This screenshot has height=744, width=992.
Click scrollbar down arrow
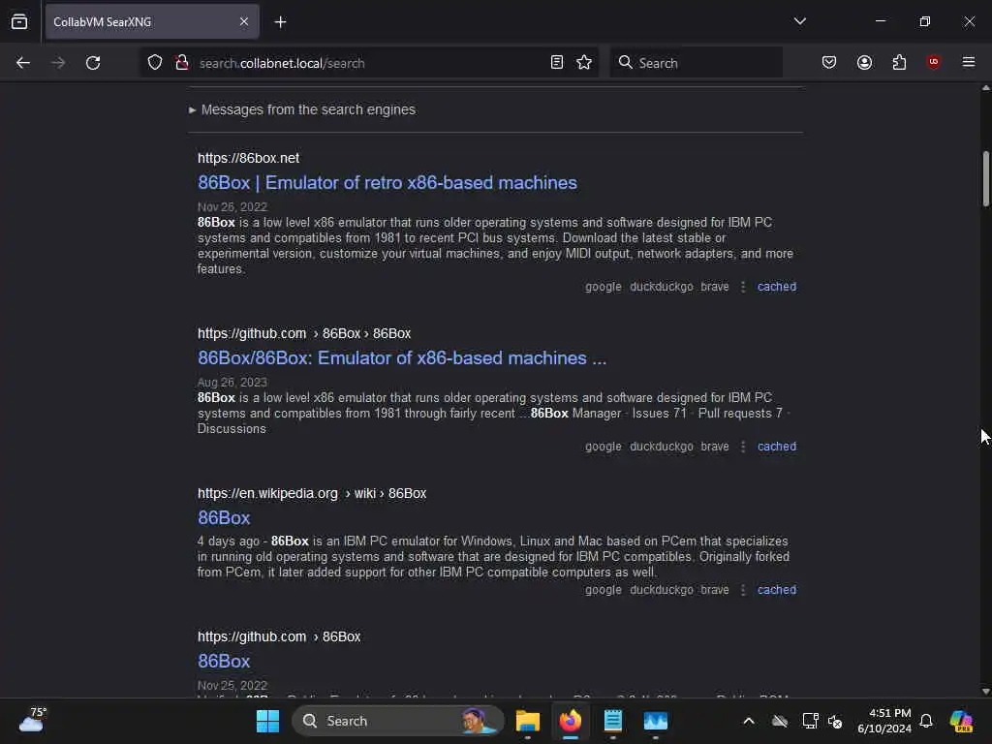click(x=985, y=692)
